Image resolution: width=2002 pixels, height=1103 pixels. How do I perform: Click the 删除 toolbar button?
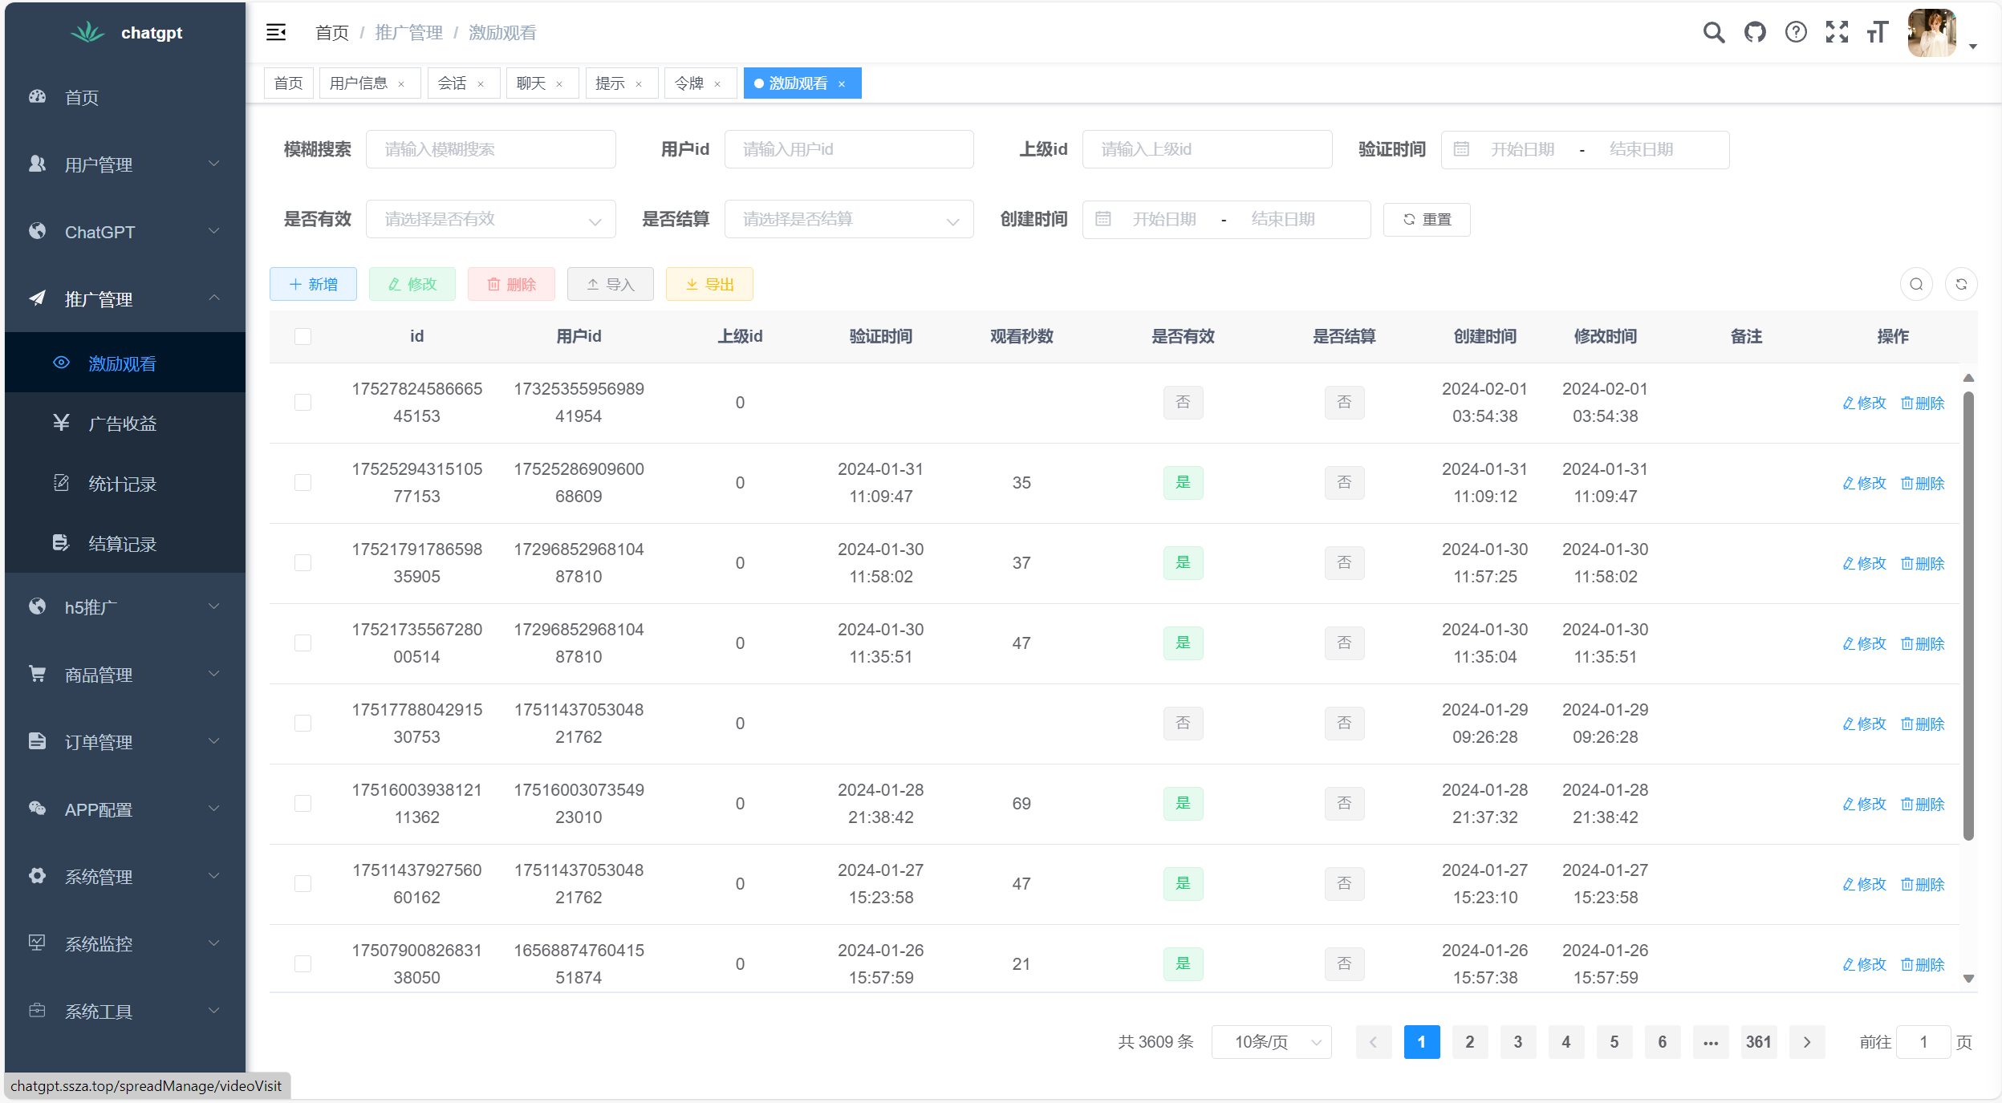click(x=511, y=284)
